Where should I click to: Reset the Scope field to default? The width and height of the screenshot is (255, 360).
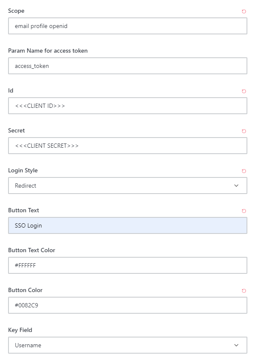[x=244, y=11]
